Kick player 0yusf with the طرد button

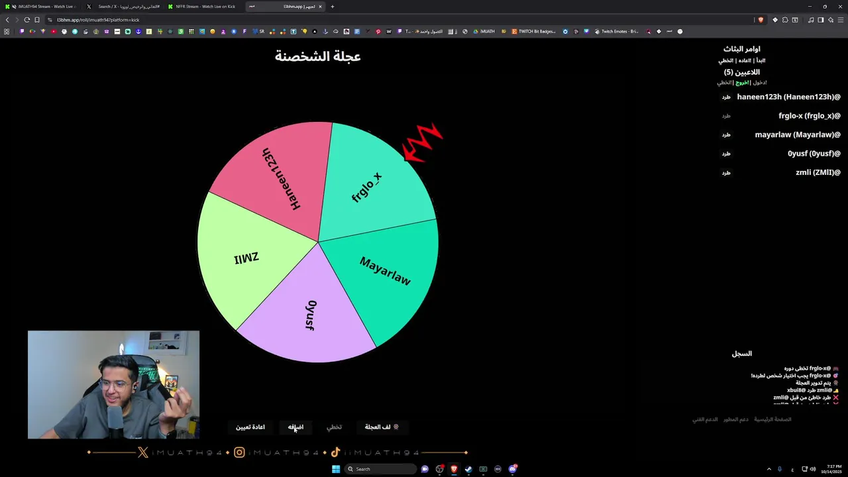[726, 154]
